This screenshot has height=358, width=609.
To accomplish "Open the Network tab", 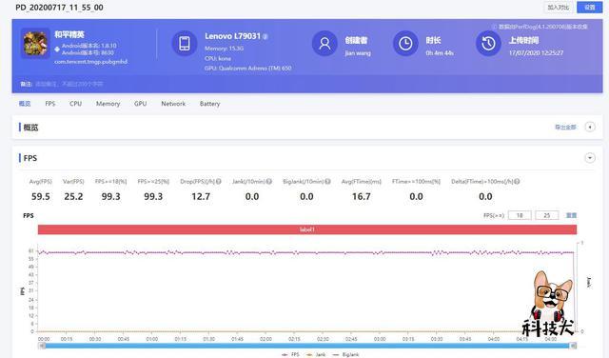I will [173, 104].
